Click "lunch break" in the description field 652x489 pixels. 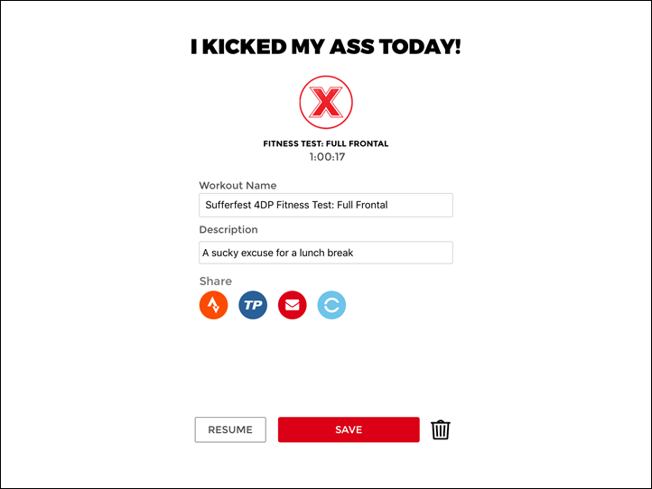point(326,253)
